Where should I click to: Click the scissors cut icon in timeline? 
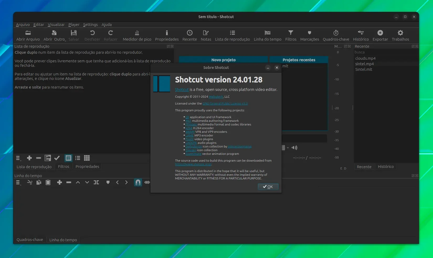point(30,182)
